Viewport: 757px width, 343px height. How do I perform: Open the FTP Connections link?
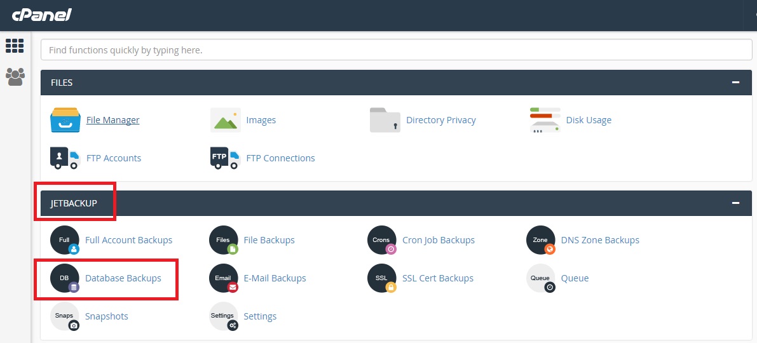(x=280, y=158)
